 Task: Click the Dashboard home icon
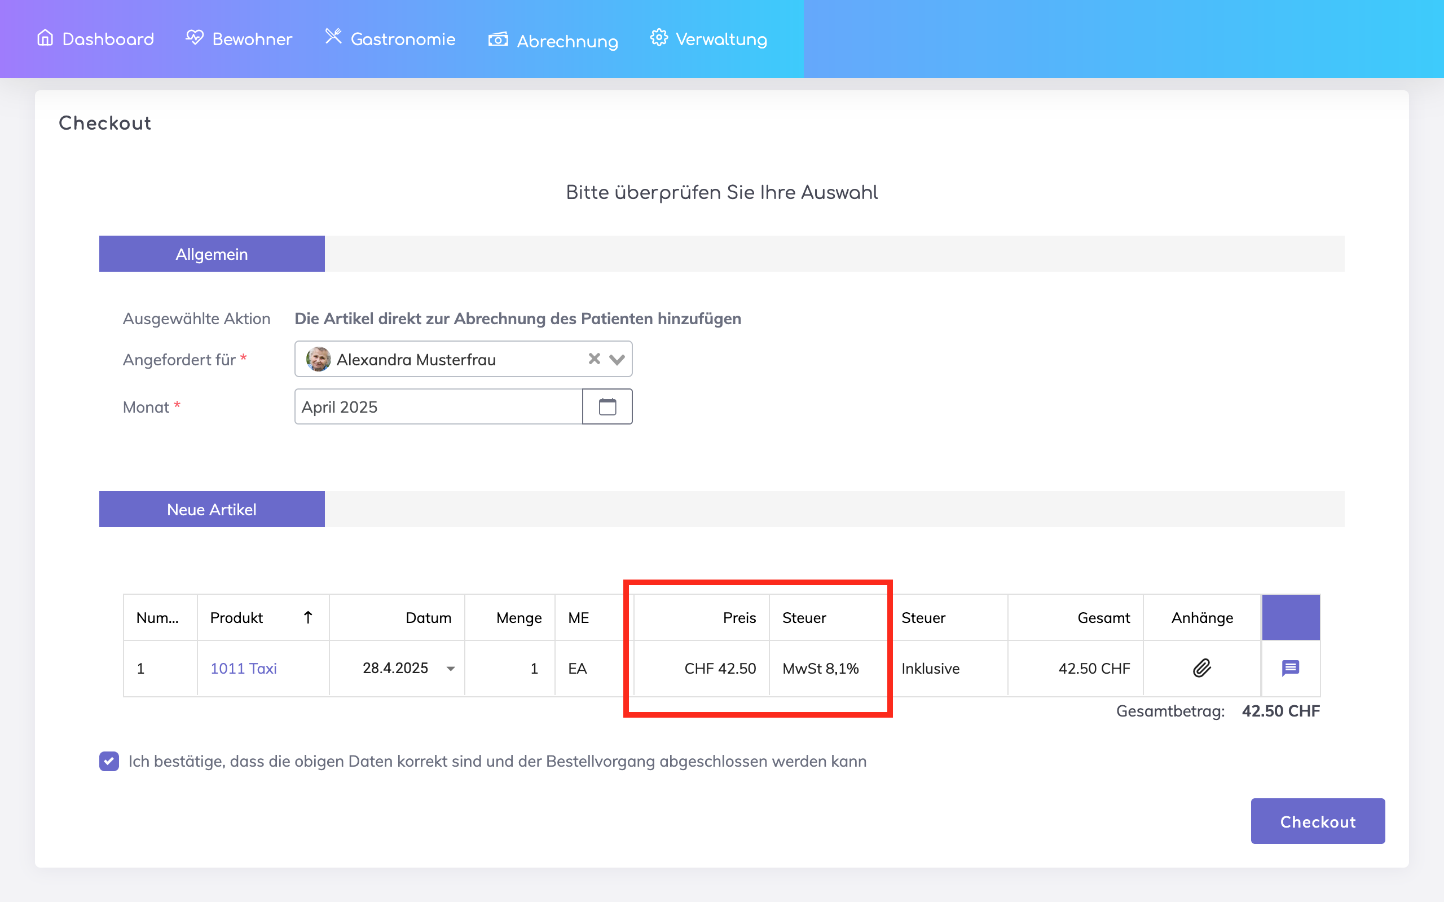point(45,38)
